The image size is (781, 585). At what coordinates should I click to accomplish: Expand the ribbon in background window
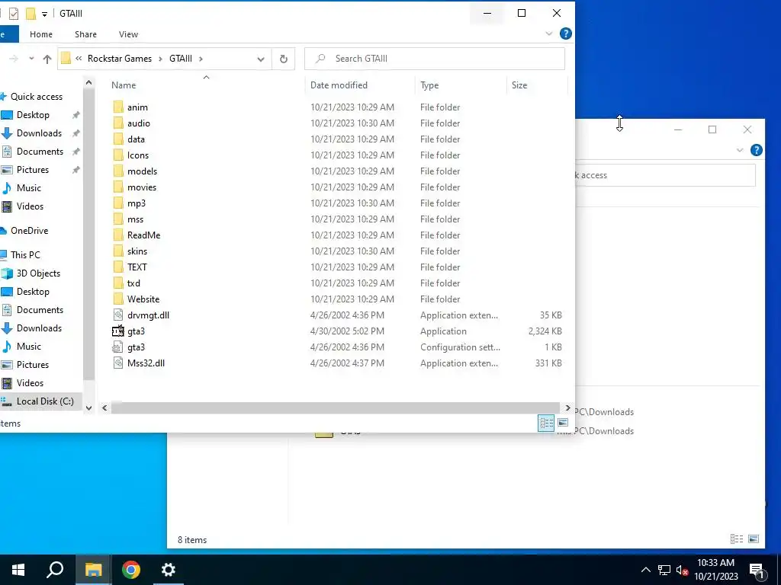pyautogui.click(x=740, y=150)
